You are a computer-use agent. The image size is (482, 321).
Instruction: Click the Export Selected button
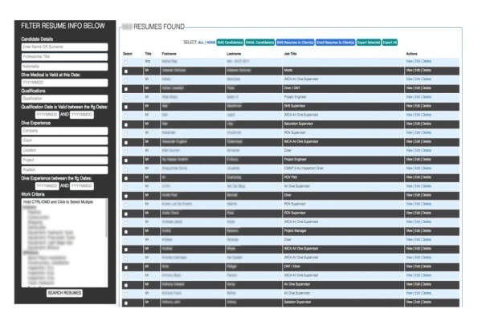click(x=369, y=43)
